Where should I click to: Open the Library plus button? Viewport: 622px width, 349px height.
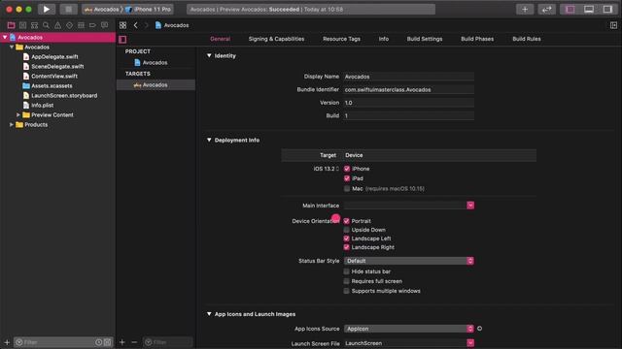click(x=525, y=9)
